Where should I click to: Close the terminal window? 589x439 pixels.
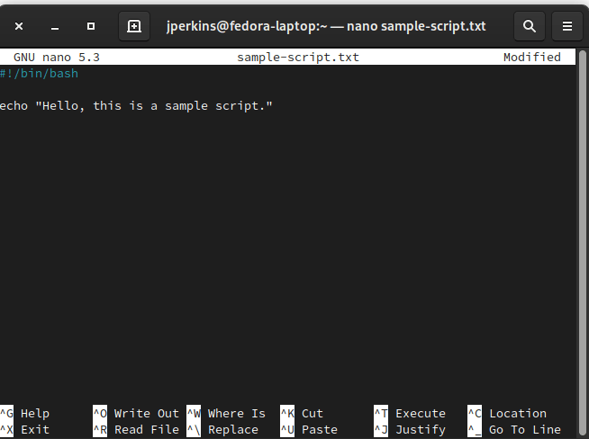(20, 26)
